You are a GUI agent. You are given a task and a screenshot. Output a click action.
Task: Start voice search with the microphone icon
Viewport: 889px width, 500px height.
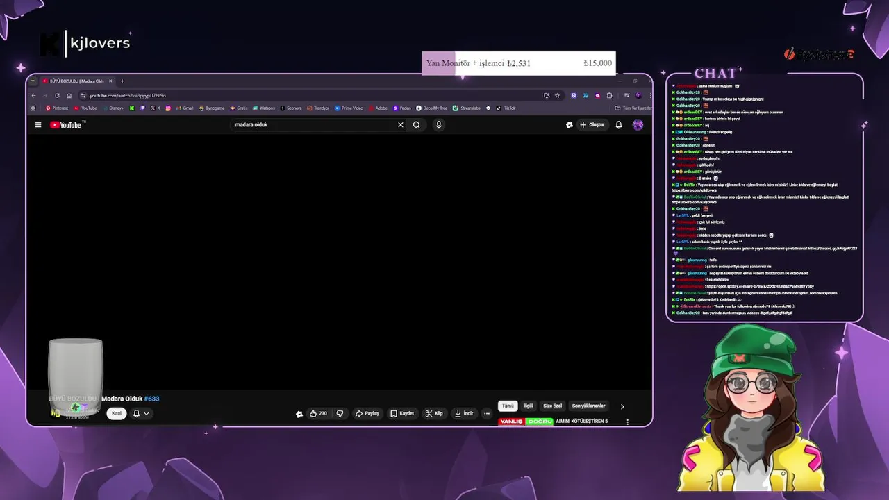438,125
